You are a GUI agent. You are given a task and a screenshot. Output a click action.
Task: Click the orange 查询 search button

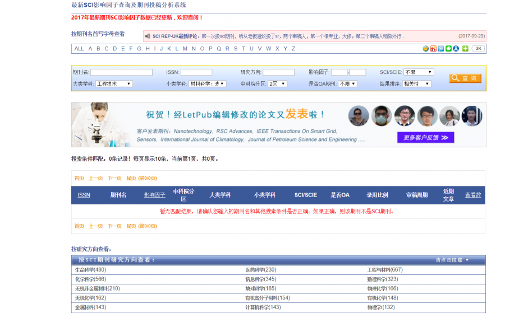465,78
